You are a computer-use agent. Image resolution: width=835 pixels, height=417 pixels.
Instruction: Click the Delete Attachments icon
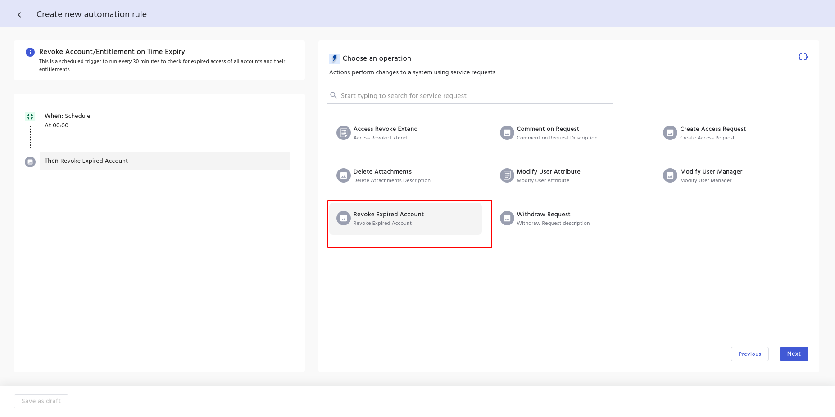pyautogui.click(x=343, y=175)
